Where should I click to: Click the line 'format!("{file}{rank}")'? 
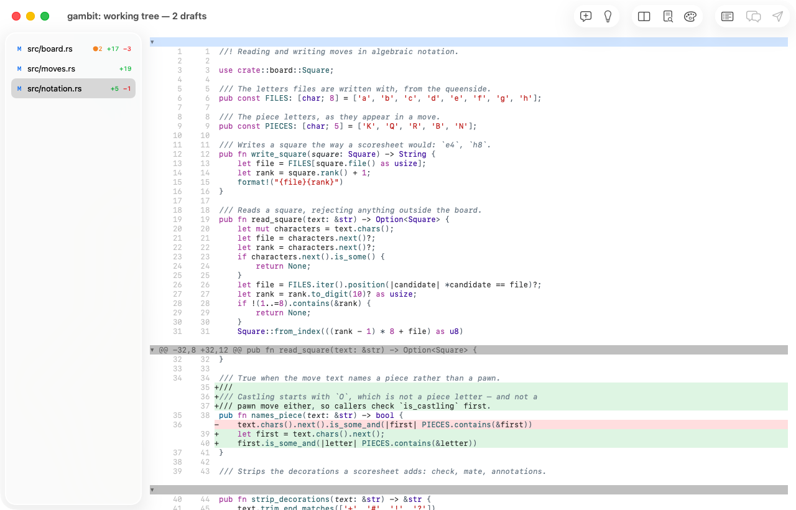coord(290,182)
